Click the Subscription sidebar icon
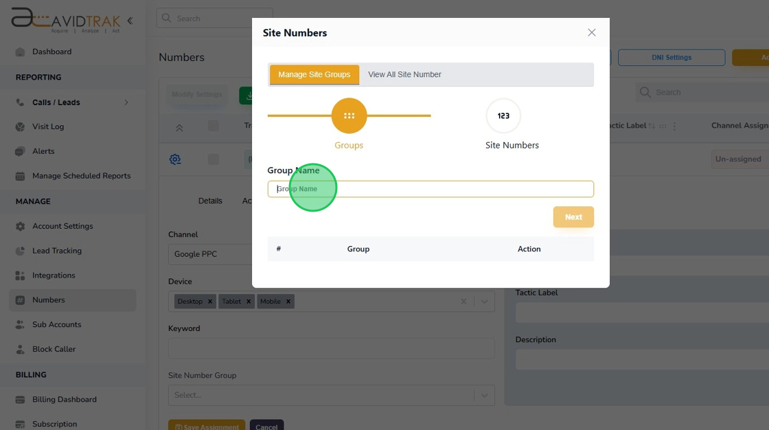The image size is (769, 430). [x=20, y=424]
